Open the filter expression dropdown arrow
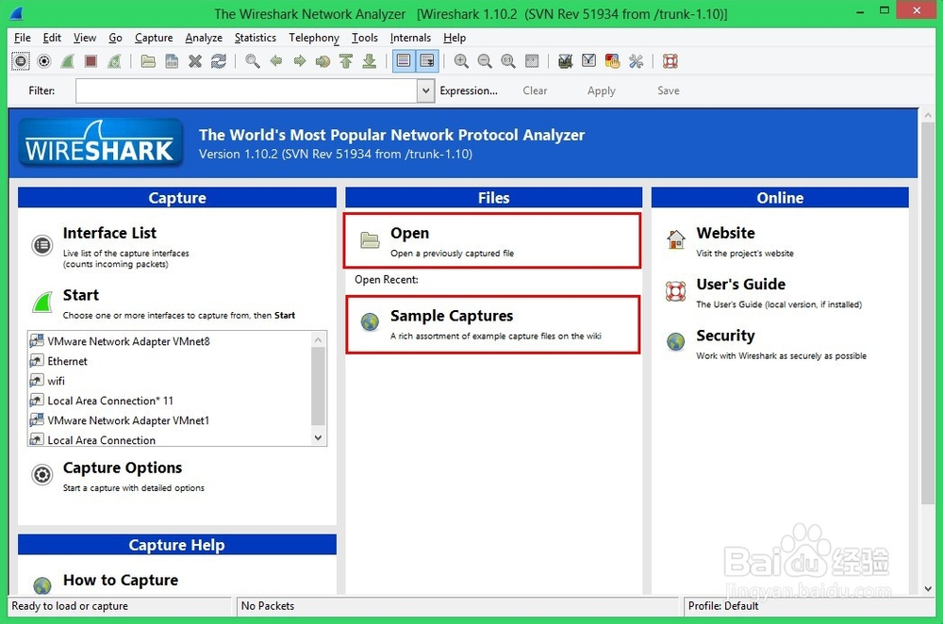943x624 pixels. click(424, 90)
